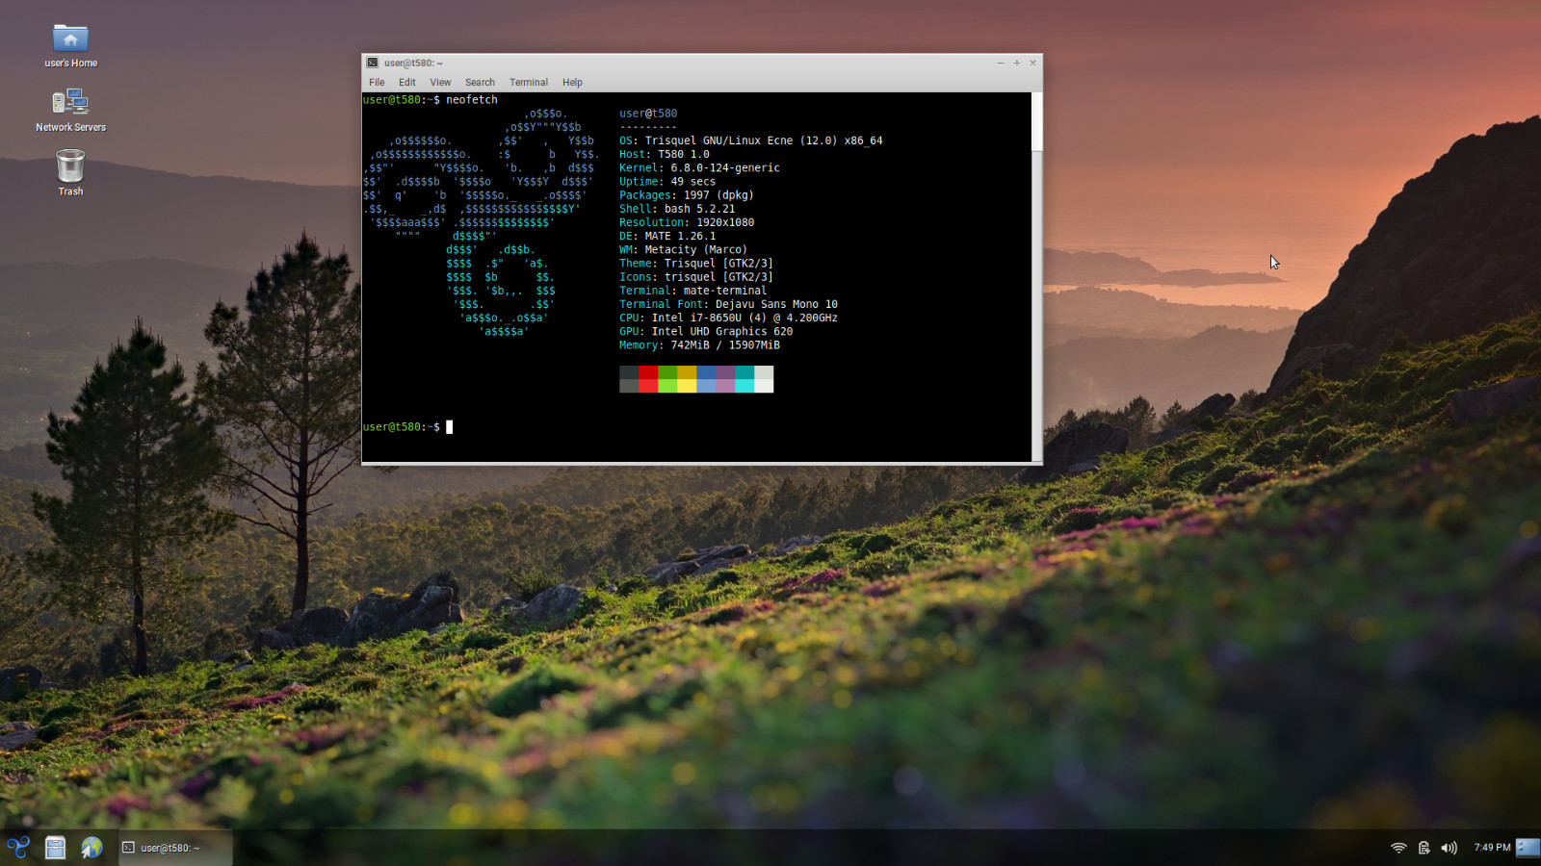Open the Search menu in the terminal
The width and height of the screenshot is (1541, 866).
pyautogui.click(x=480, y=83)
